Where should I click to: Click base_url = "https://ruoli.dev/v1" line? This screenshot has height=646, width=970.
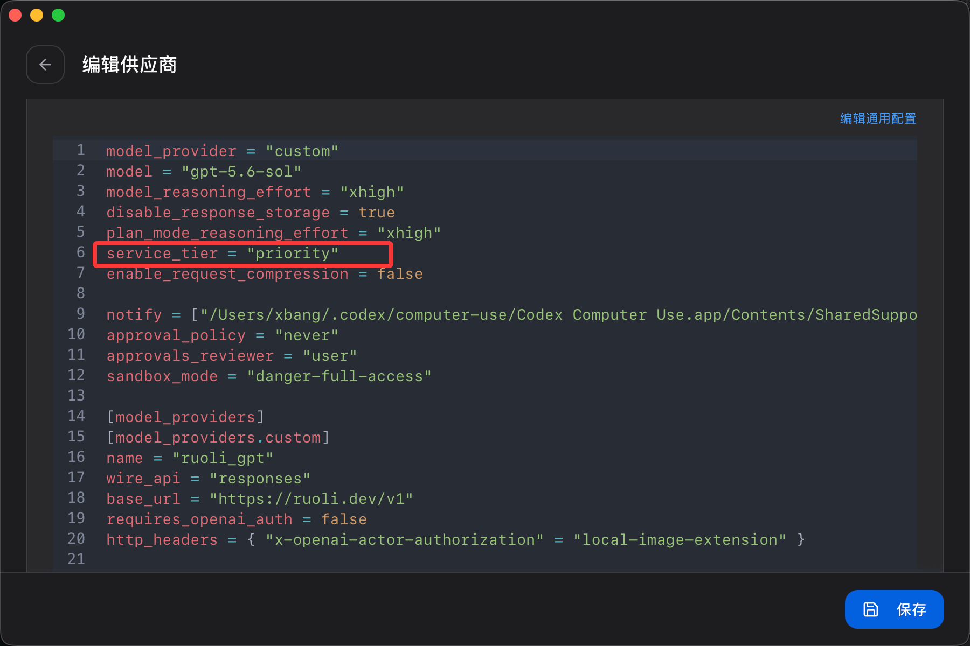point(260,498)
